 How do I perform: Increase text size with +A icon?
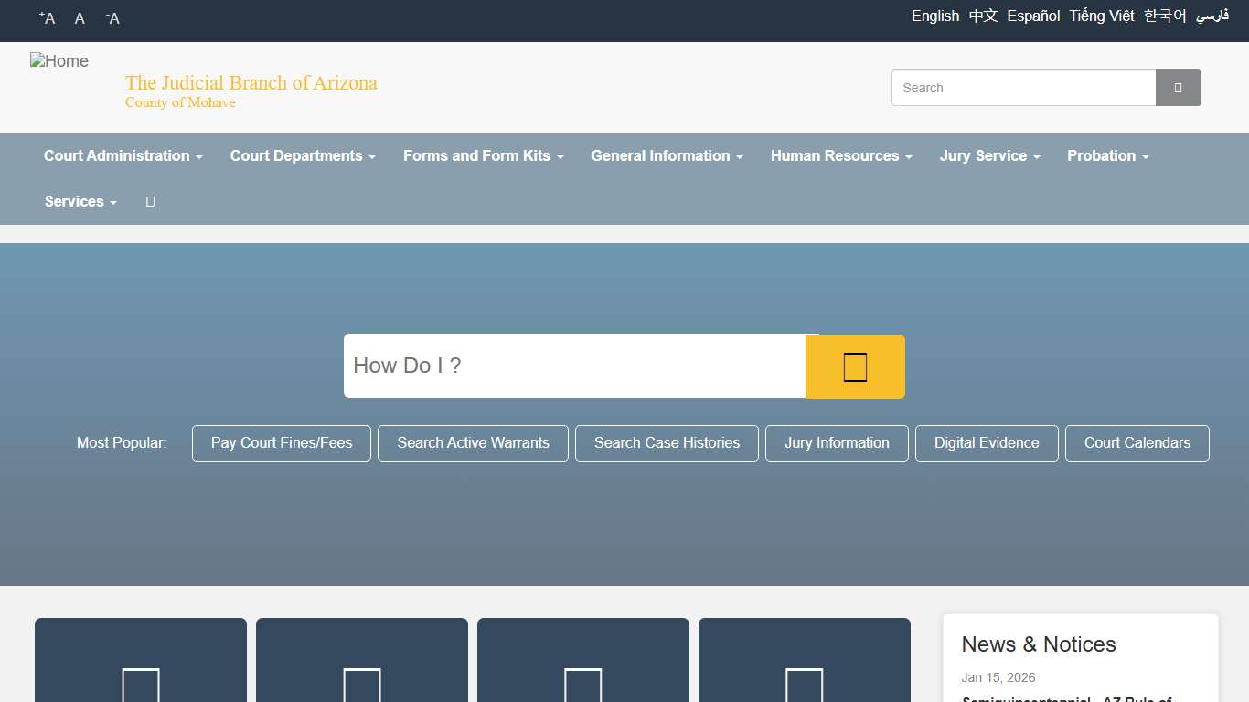click(48, 18)
